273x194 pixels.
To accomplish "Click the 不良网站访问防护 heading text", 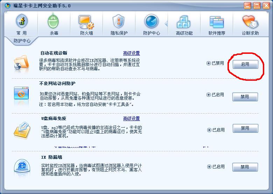I will click(57, 84).
